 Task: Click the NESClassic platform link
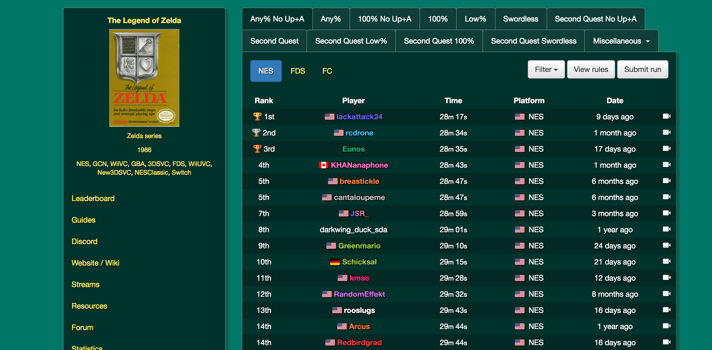(x=151, y=172)
